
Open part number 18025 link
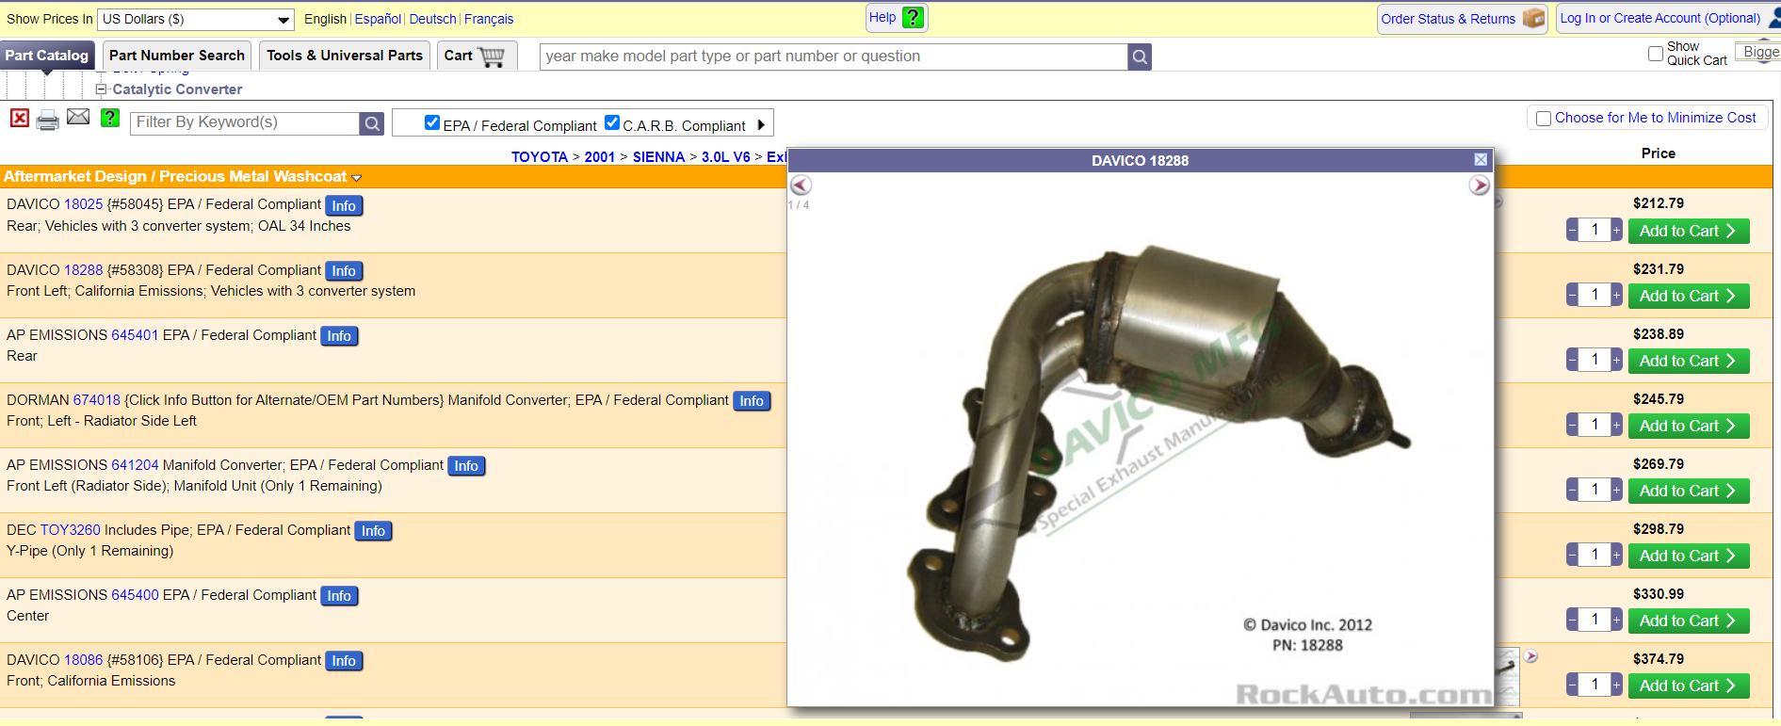[83, 204]
